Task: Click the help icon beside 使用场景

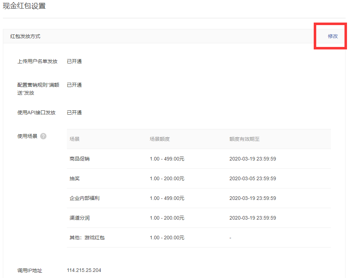Action: click(43, 136)
